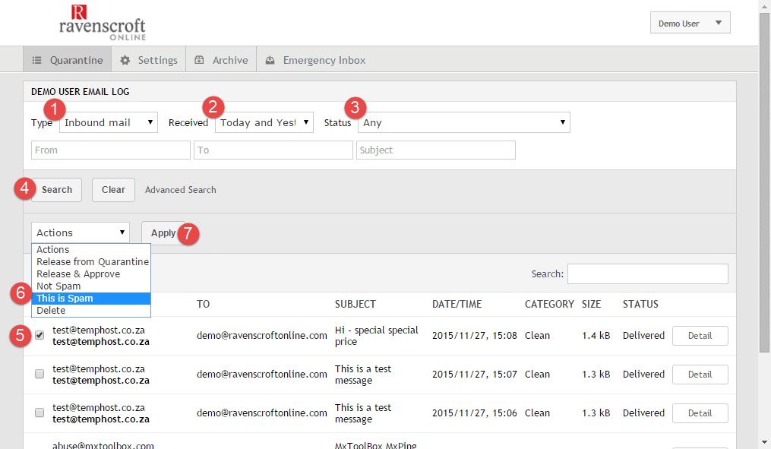Open the Type dropdown showing Inbound mail
Screen dimensions: 771x449
[109, 122]
